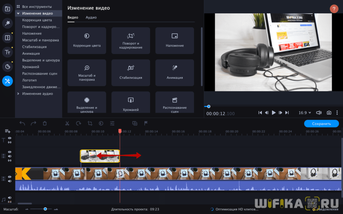Select the Crop tool in the timeline toolbar
Screen dimensions: 343x214
click(90, 123)
